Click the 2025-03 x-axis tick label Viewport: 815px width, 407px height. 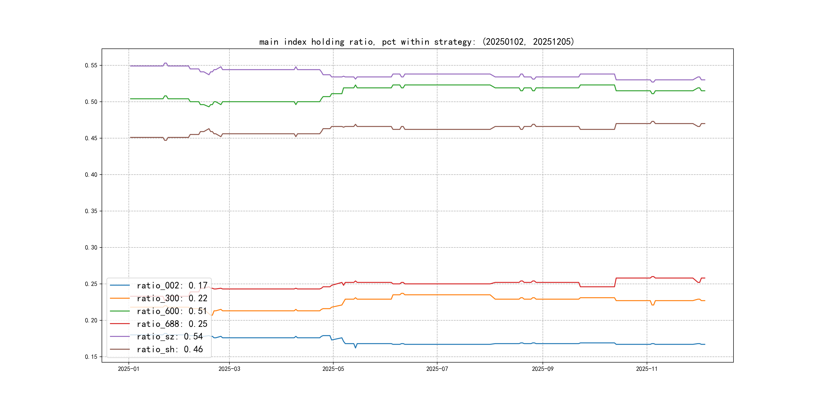229,369
